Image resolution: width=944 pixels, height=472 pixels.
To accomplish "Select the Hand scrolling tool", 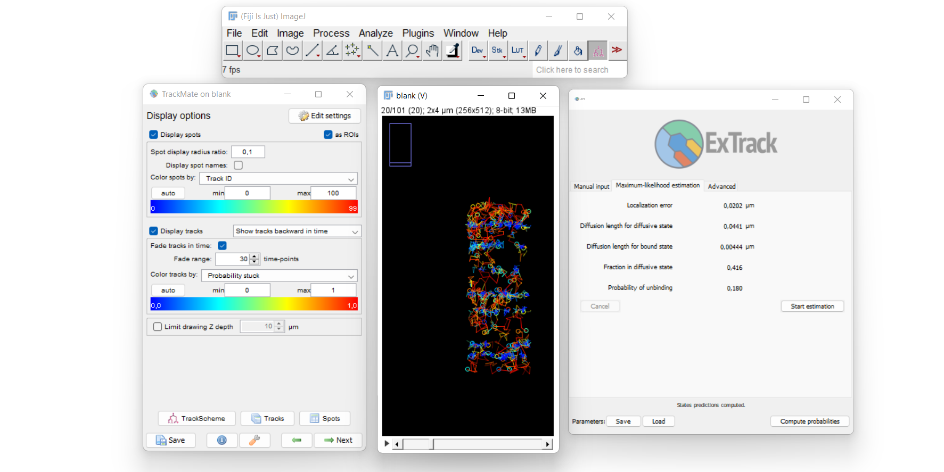I will tap(432, 51).
